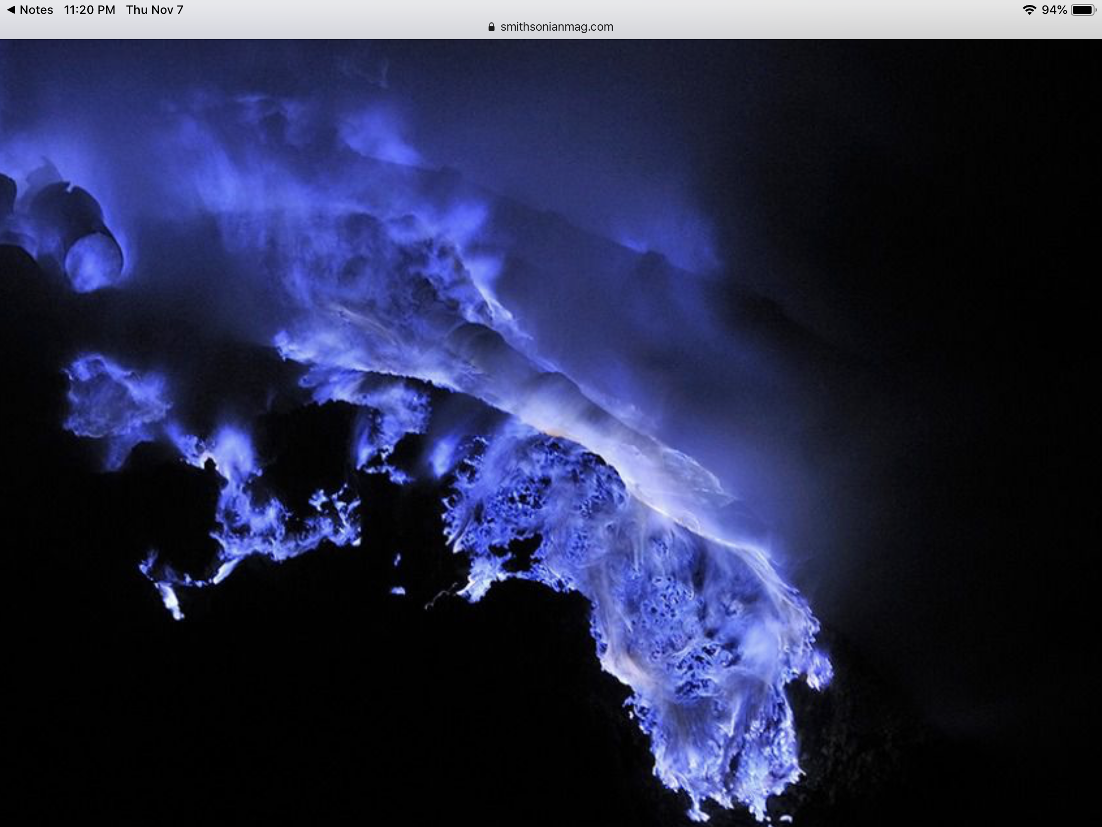1102x827 pixels.
Task: Tap the Wi-Fi status icon
Action: (1029, 10)
